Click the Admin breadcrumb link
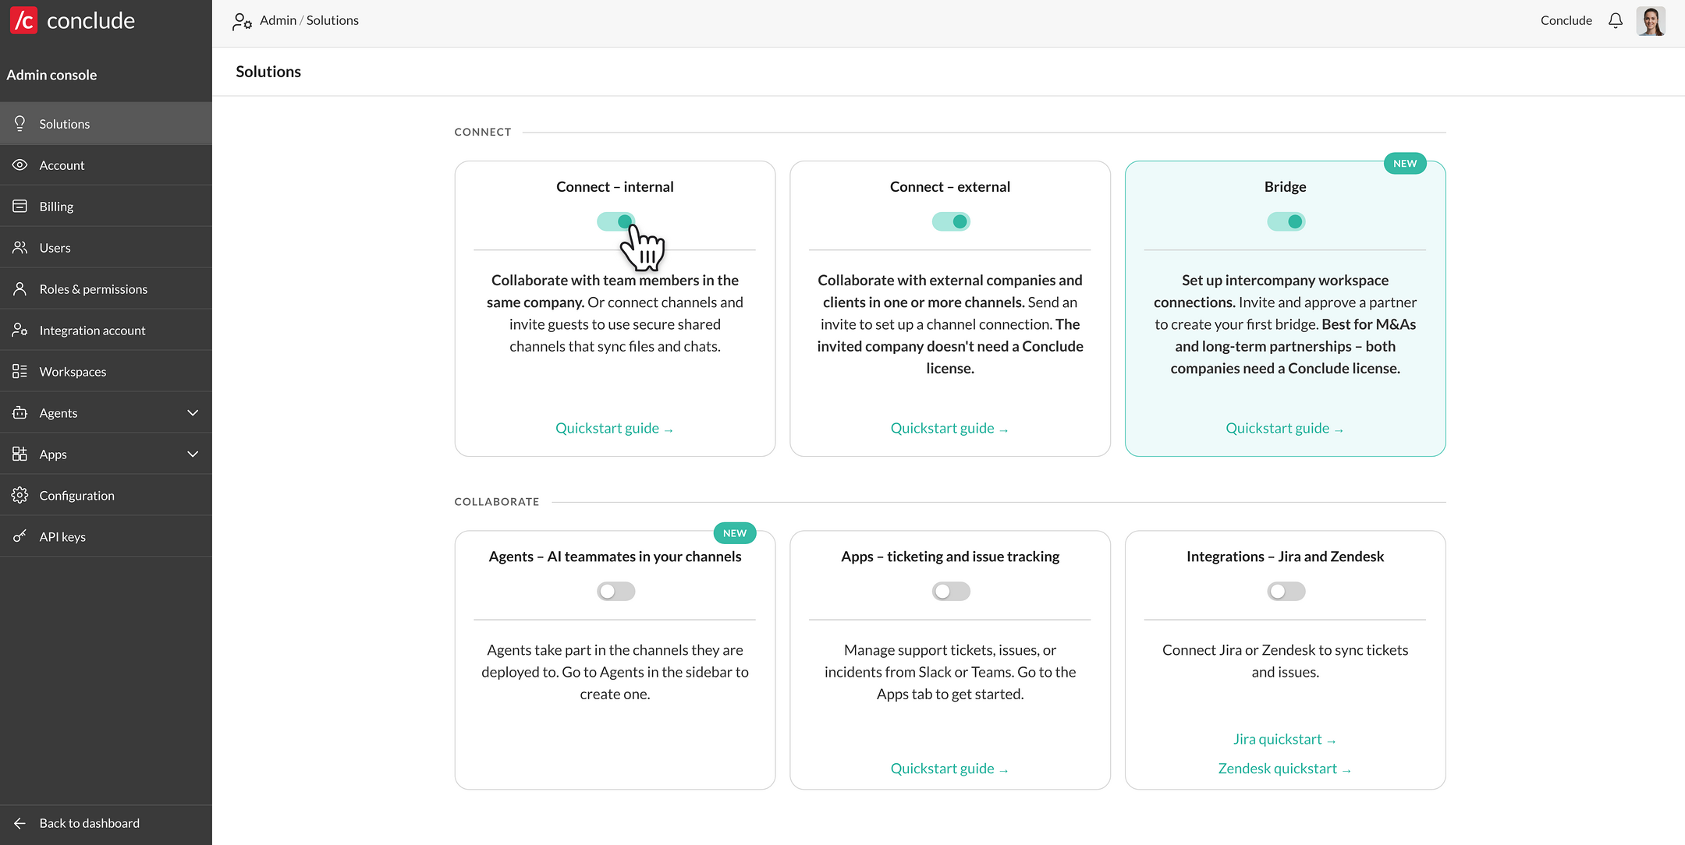The image size is (1685, 845). click(x=278, y=20)
